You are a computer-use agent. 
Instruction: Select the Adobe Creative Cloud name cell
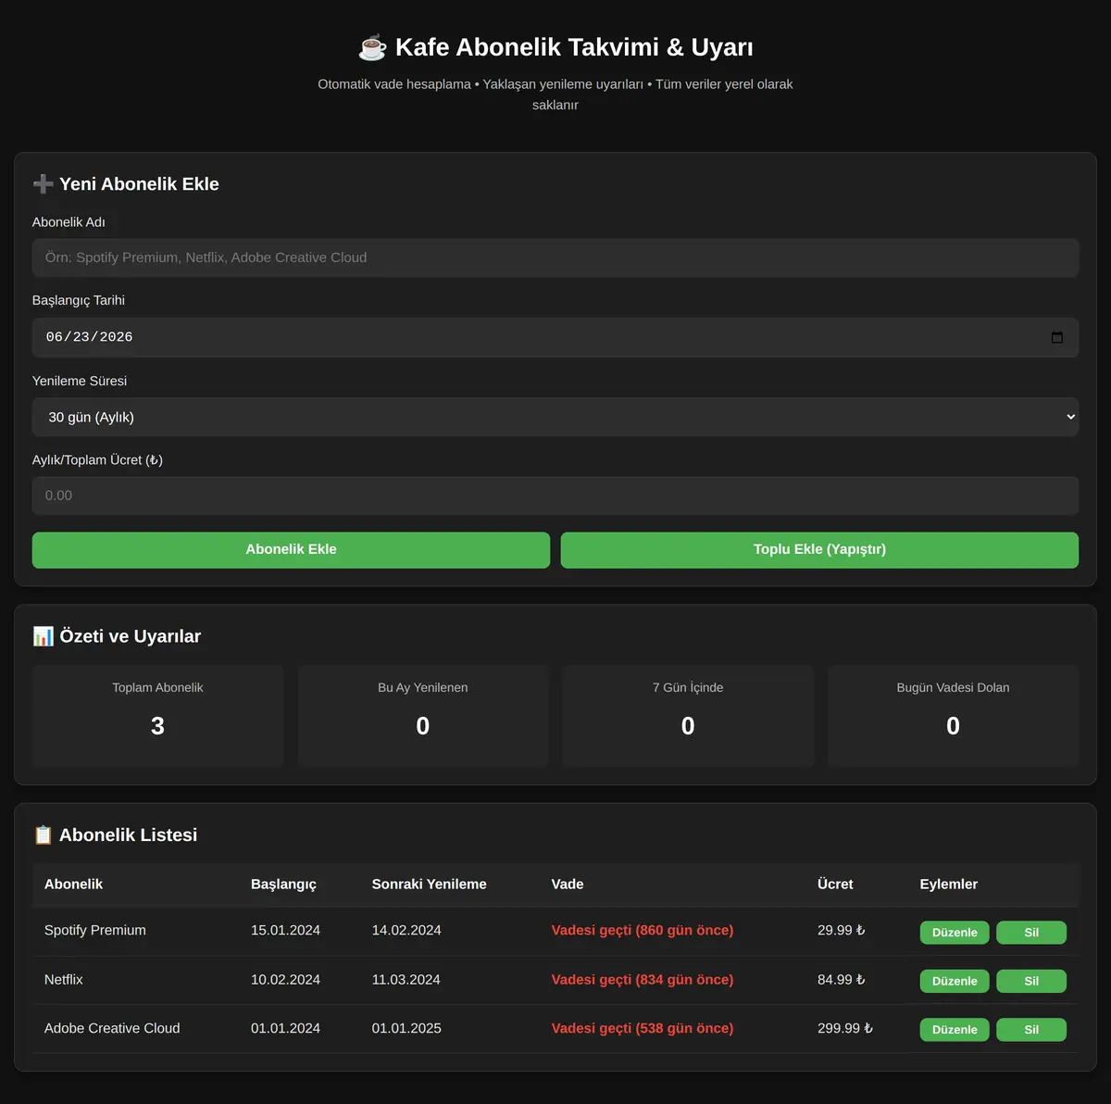click(112, 1028)
